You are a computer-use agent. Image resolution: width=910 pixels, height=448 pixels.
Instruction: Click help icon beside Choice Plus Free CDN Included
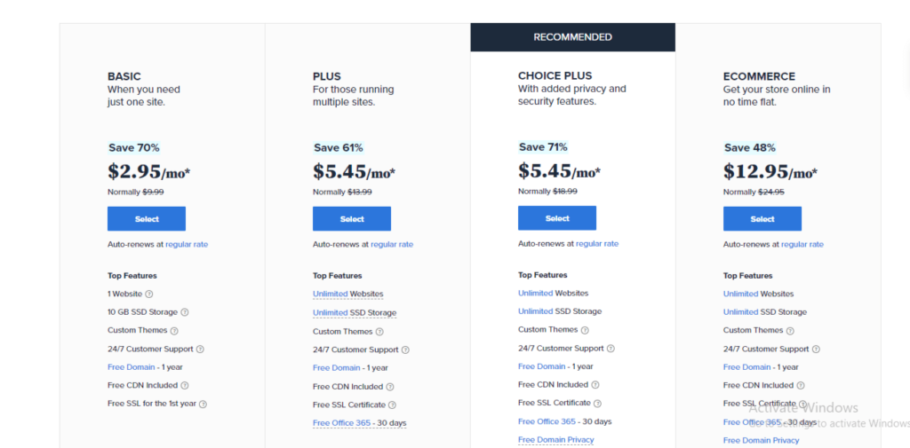(595, 385)
